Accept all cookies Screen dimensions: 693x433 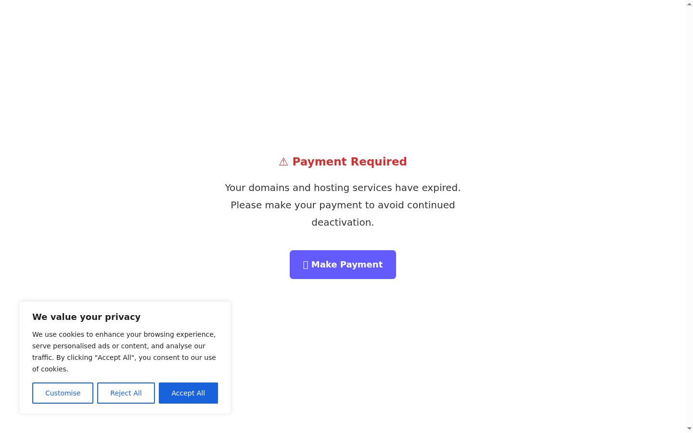coord(188,393)
